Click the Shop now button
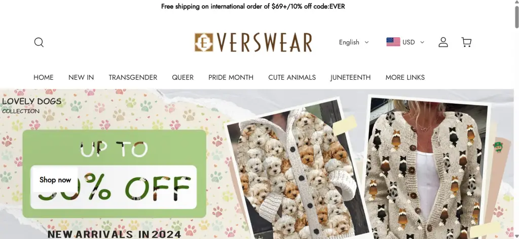The width and height of the screenshot is (519, 239). [55, 180]
